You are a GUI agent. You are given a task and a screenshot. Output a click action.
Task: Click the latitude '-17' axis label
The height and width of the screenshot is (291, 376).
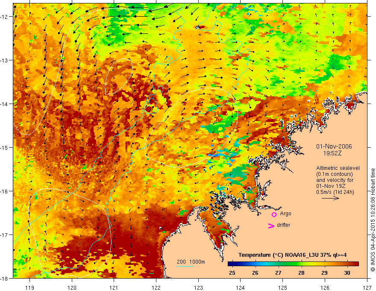pos(4,235)
